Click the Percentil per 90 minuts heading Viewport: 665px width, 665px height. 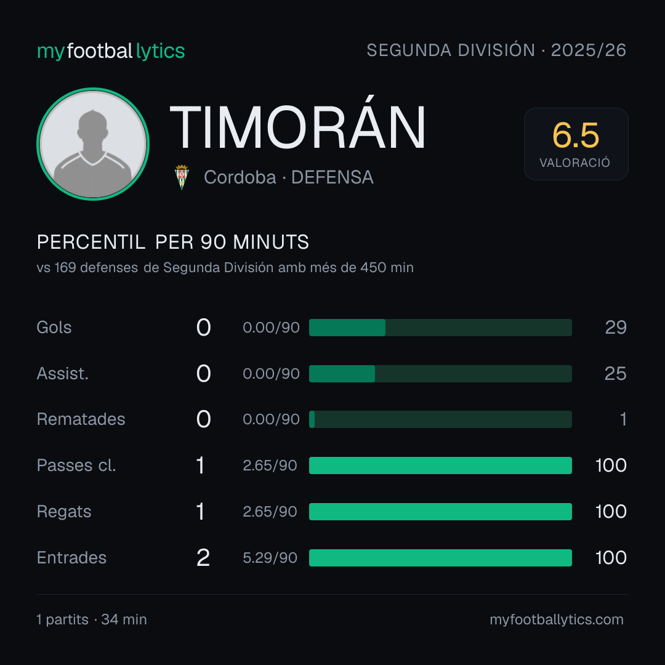click(173, 242)
